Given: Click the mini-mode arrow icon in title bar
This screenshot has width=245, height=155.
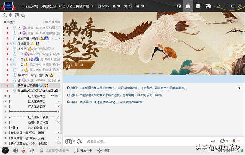Looking at the screenshot, I should point(219,6).
